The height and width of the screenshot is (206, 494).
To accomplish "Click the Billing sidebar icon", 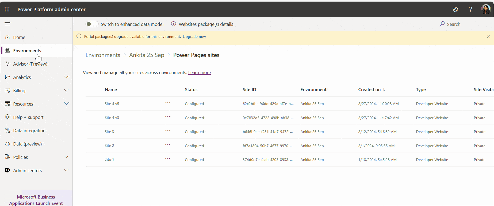I will [x=7, y=90].
